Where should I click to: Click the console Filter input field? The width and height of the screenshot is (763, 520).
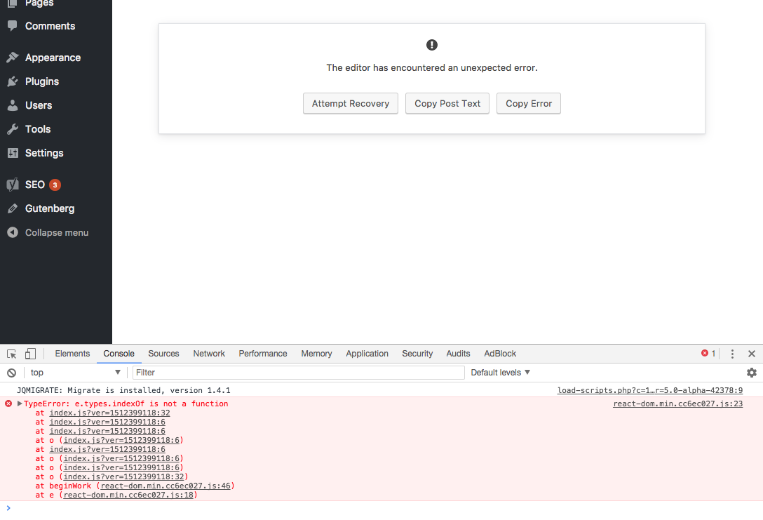pyautogui.click(x=298, y=373)
